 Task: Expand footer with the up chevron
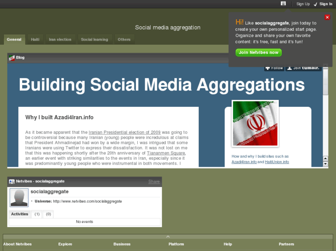click(x=168, y=236)
